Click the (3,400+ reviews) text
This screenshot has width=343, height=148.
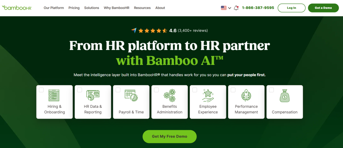coord(193,30)
